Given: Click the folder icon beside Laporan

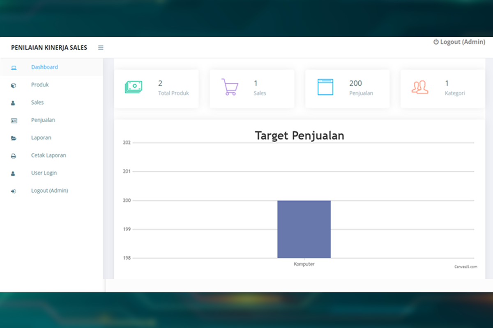Looking at the screenshot, I should [14, 138].
